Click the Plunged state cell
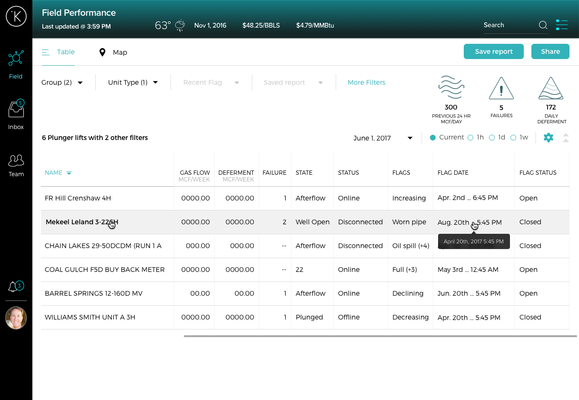The image size is (579, 400). tap(309, 317)
